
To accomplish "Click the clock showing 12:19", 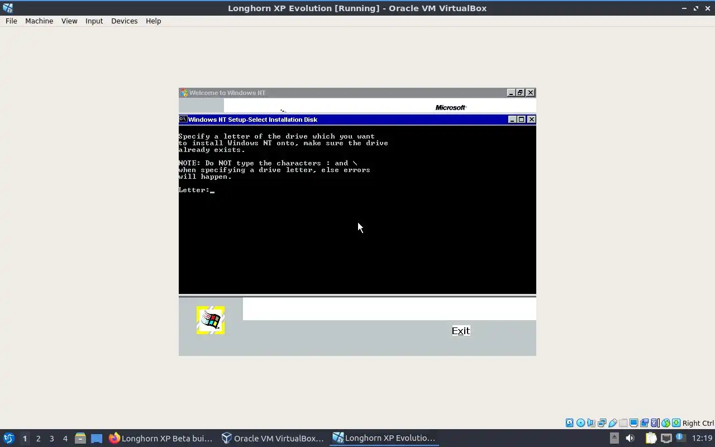I will coord(702,438).
